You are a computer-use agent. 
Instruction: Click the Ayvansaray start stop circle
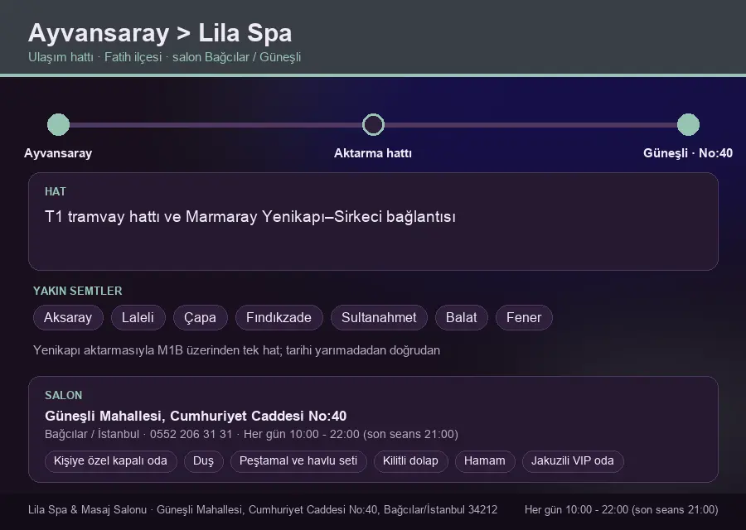pyautogui.click(x=59, y=124)
